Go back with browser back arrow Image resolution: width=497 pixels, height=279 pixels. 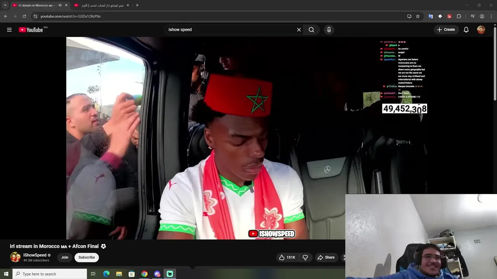(x=5, y=16)
